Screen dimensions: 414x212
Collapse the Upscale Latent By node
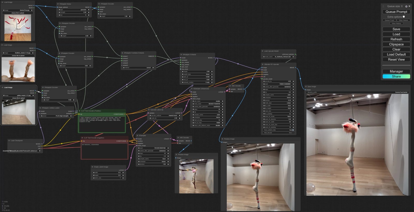(x=149, y=110)
